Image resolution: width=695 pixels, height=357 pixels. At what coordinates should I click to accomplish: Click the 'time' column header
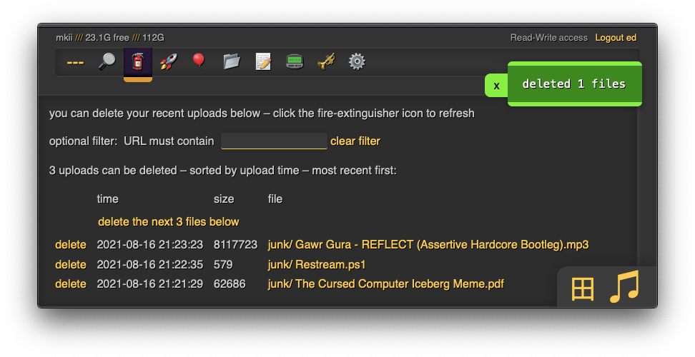coord(108,199)
